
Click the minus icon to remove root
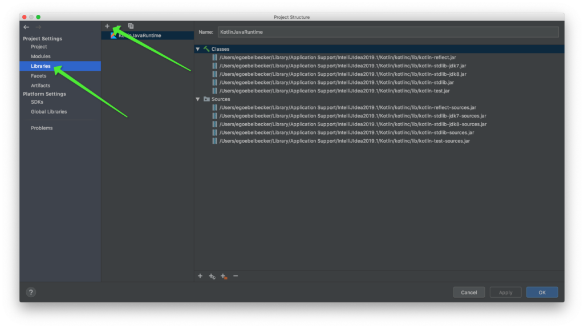tap(236, 276)
